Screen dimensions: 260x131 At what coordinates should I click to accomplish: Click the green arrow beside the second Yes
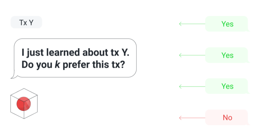(x=192, y=55)
